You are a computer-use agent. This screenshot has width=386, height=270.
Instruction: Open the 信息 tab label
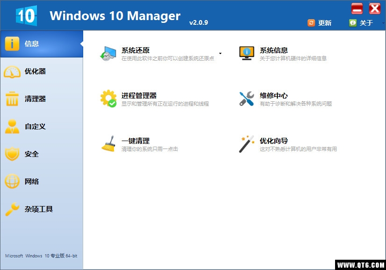pyautogui.click(x=32, y=44)
